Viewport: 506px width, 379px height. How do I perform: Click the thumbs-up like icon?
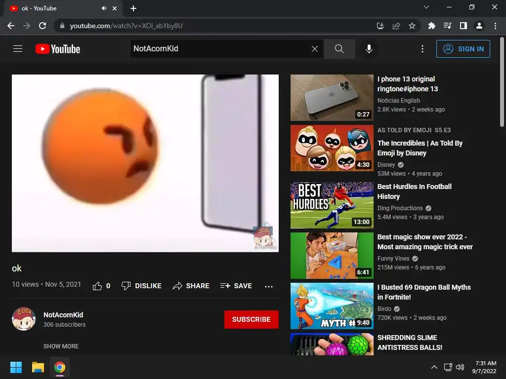(97, 286)
